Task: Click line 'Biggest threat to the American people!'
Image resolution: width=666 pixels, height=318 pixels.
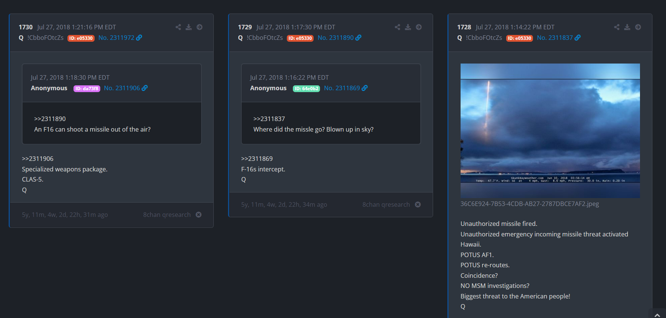Action: coord(515,296)
